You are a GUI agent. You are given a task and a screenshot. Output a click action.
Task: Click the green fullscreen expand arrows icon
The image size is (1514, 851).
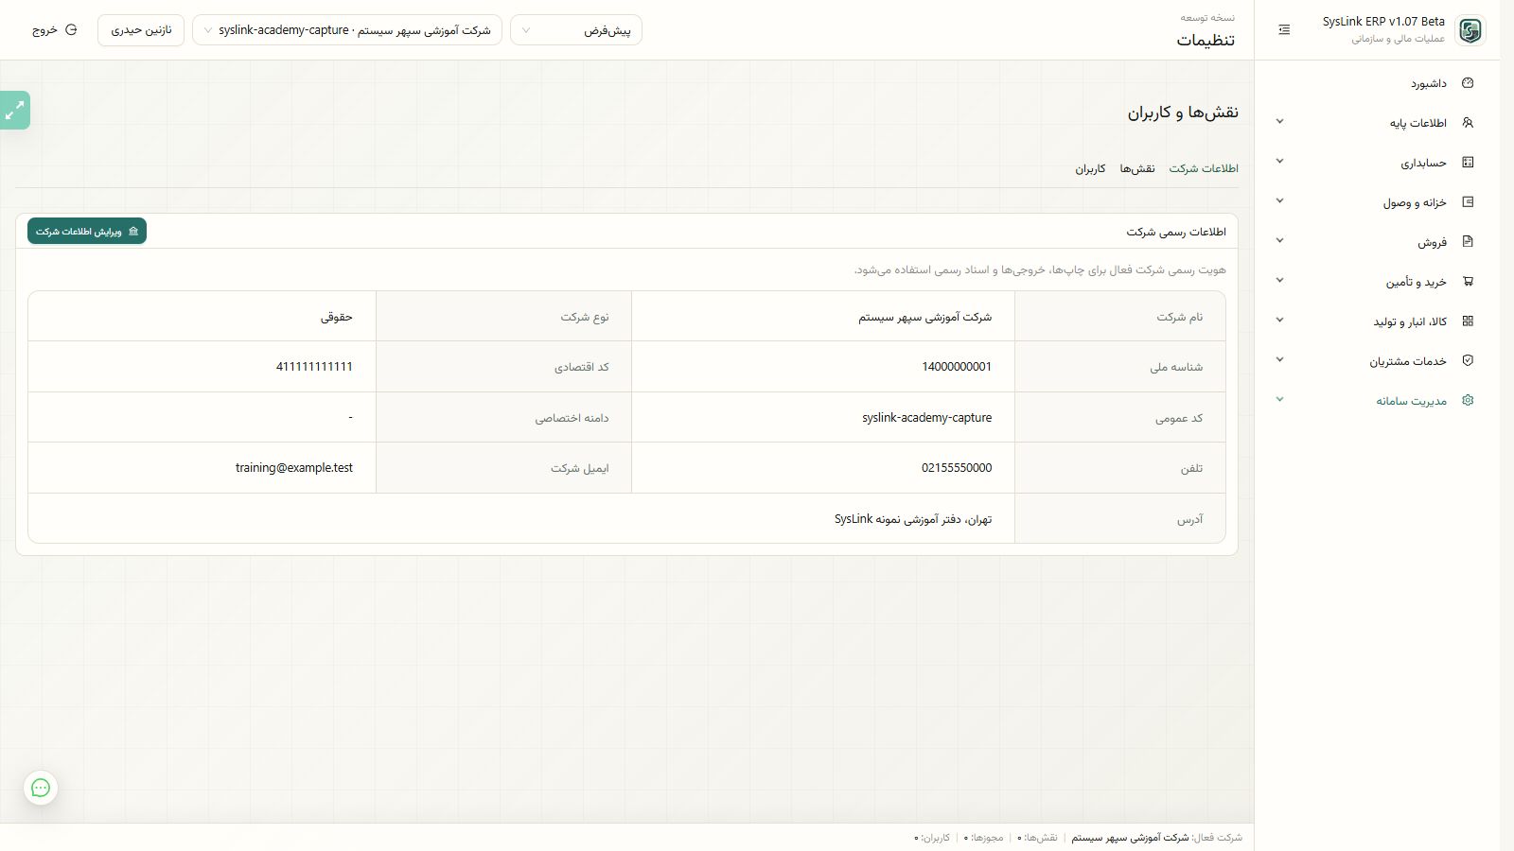[15, 111]
